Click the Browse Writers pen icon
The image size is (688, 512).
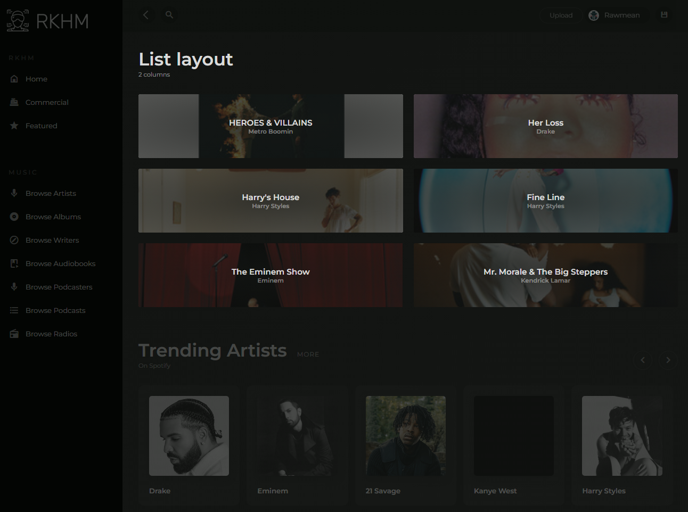[14, 240]
